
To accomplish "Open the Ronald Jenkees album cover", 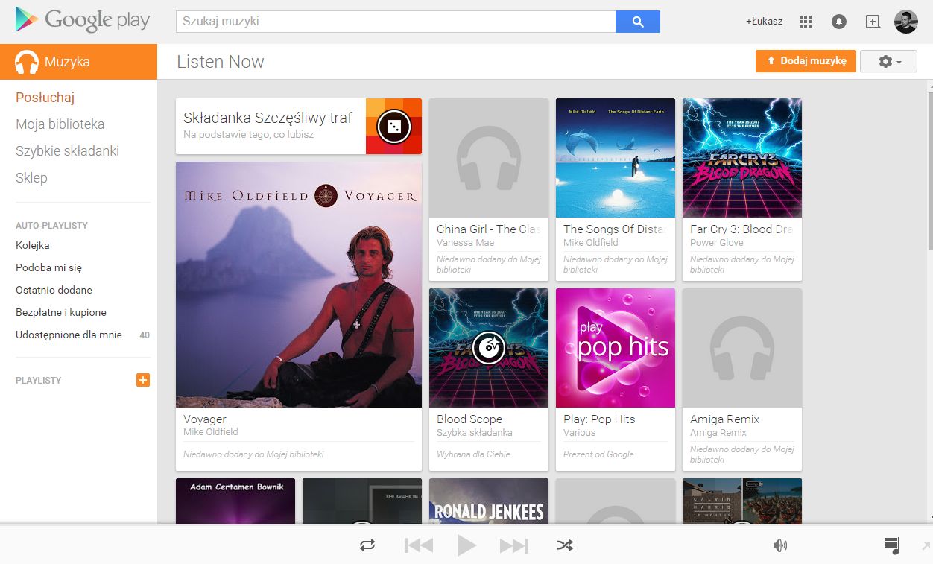I will click(x=489, y=501).
